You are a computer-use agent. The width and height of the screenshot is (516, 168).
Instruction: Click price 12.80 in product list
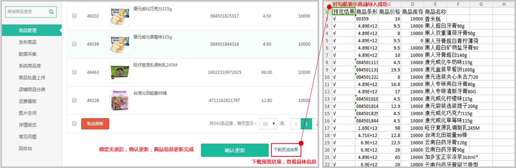pyautogui.click(x=267, y=100)
